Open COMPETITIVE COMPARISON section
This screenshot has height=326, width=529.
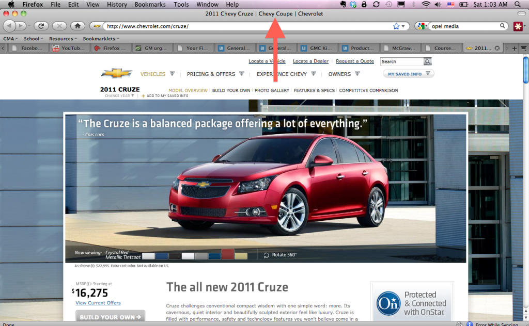pyautogui.click(x=368, y=90)
